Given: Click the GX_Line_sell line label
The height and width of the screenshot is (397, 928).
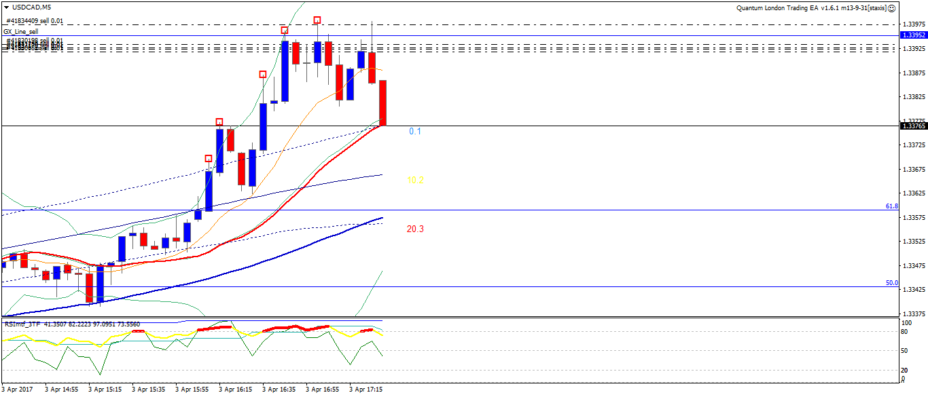Looking at the screenshot, I should pos(21,31).
